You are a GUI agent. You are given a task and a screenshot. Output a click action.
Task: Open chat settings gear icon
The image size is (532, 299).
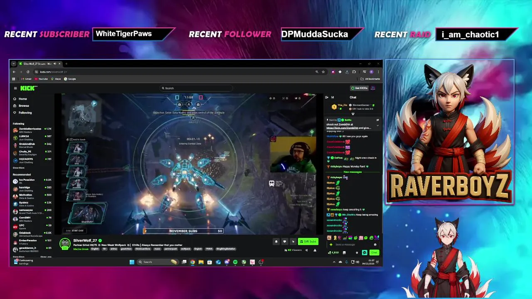click(357, 252)
